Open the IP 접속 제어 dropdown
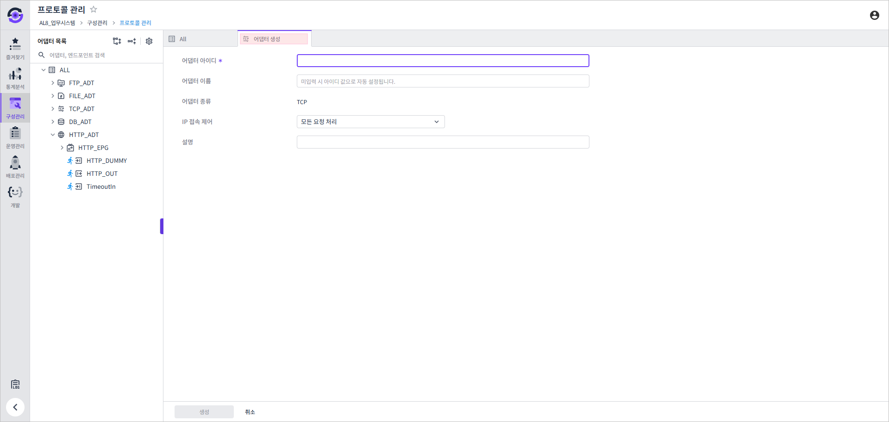 (x=370, y=122)
